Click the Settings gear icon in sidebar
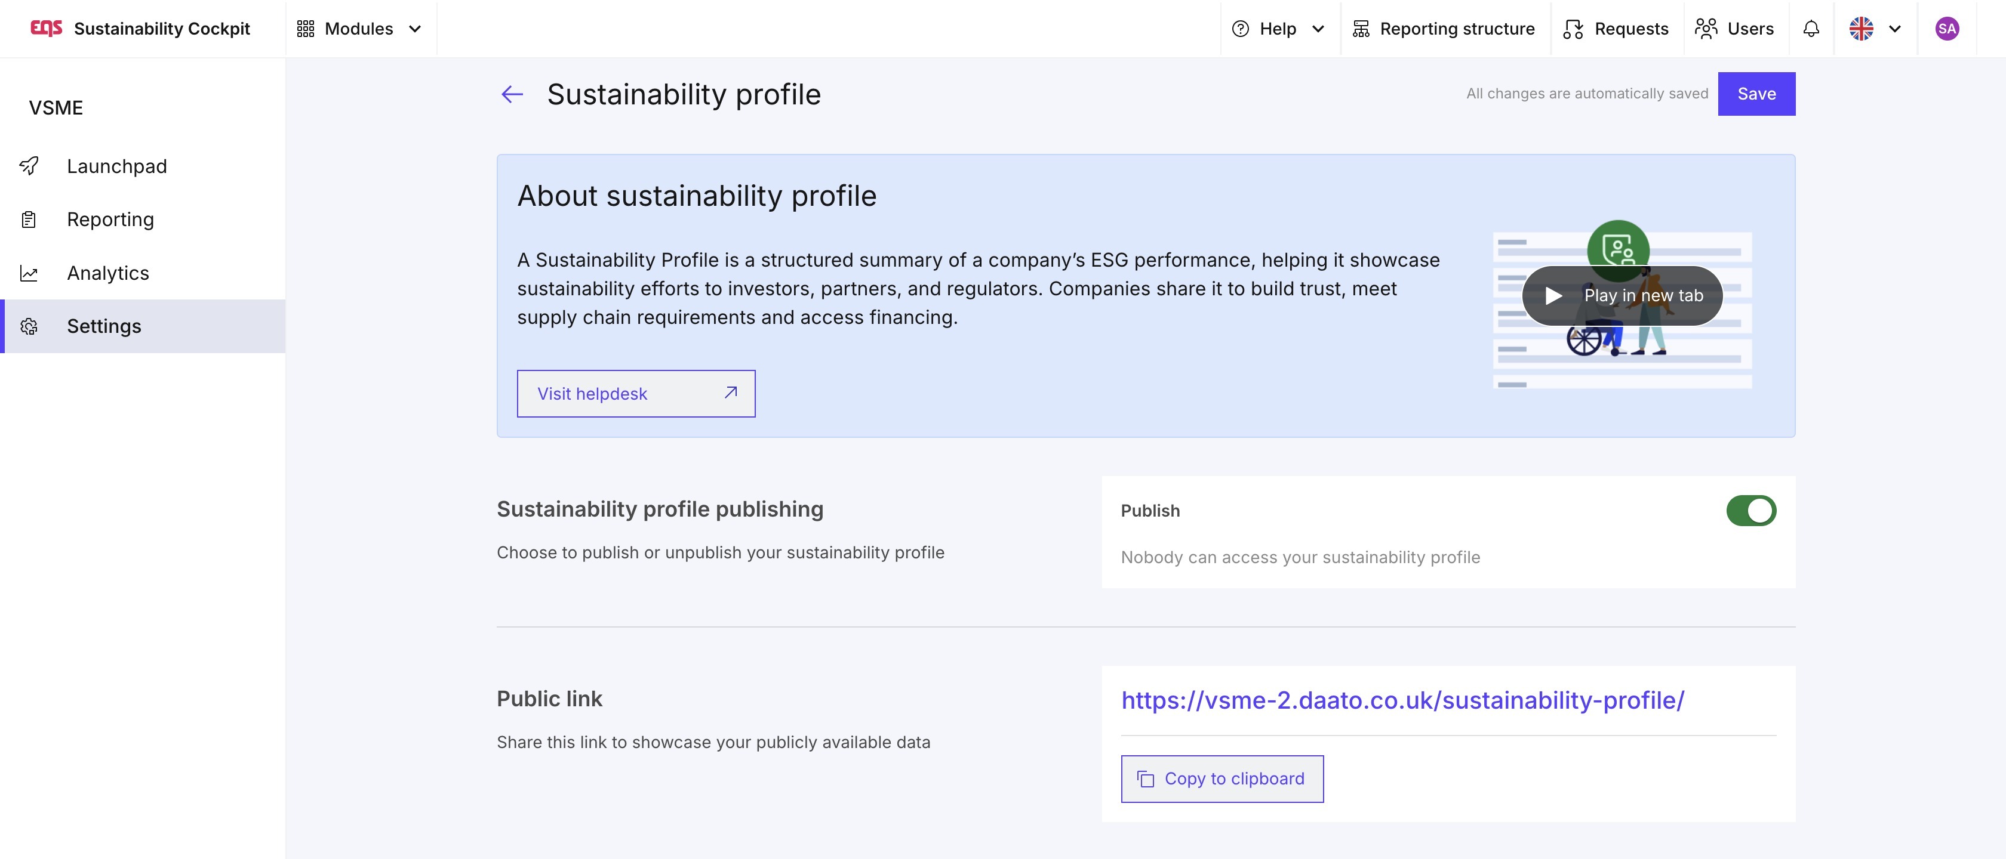The width and height of the screenshot is (2006, 859). click(x=29, y=326)
